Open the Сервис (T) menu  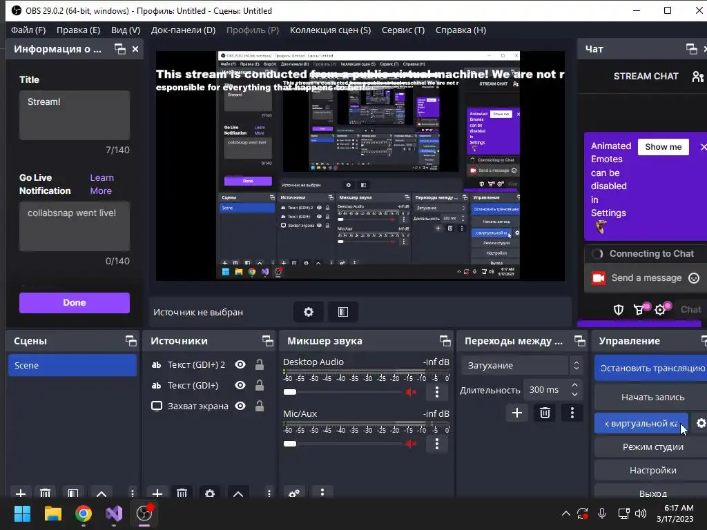click(403, 30)
